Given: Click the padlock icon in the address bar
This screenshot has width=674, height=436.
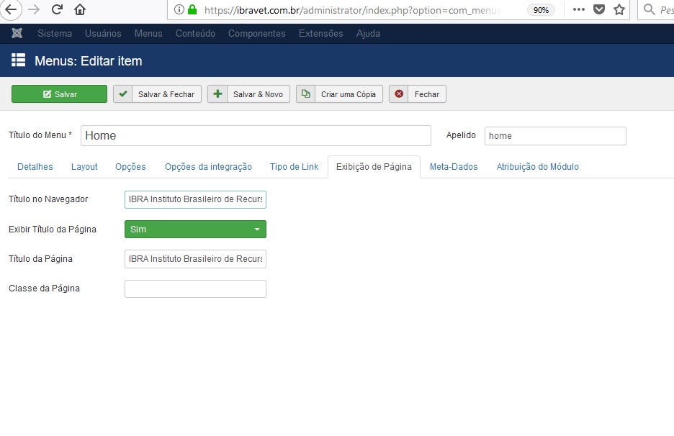Looking at the screenshot, I should coord(192,11).
